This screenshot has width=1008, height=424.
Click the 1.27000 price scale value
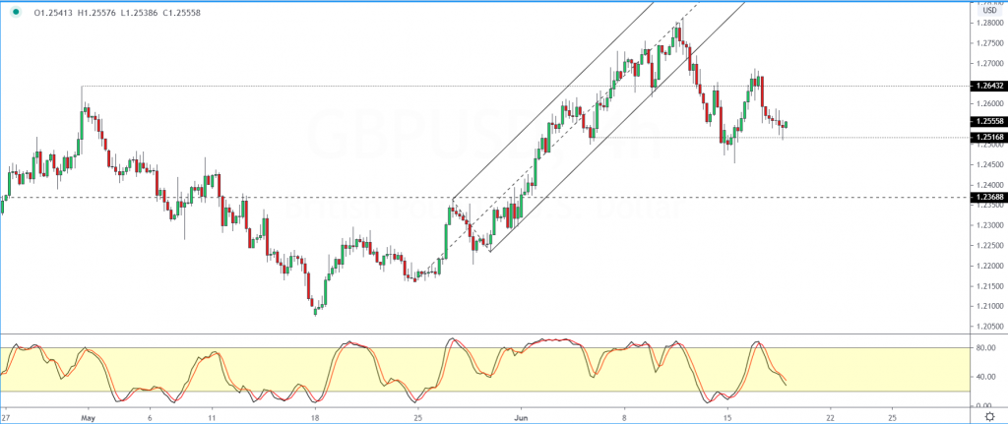point(989,64)
